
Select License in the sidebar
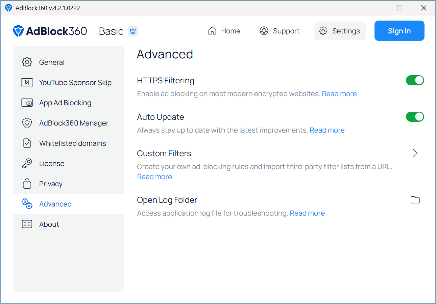click(x=69, y=163)
